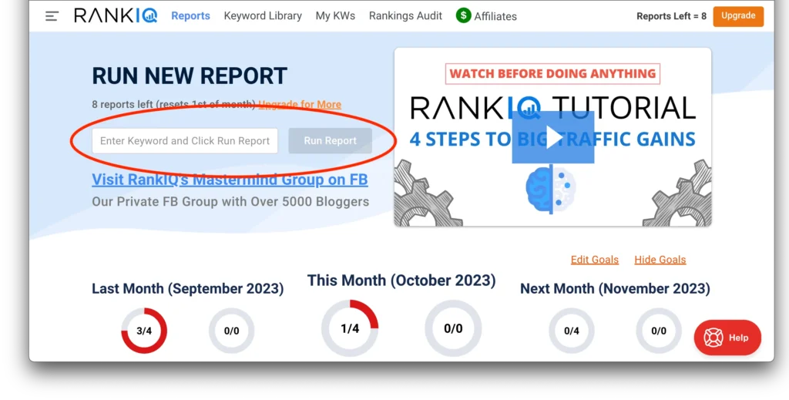Image resolution: width=789 pixels, height=400 pixels.
Task: Click the Run Report button
Action: point(330,141)
